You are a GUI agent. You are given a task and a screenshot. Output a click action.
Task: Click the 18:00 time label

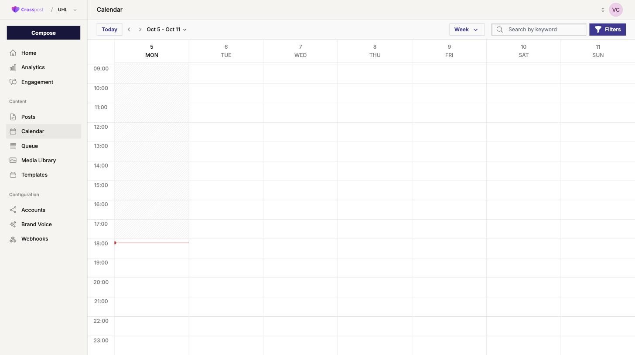point(101,244)
